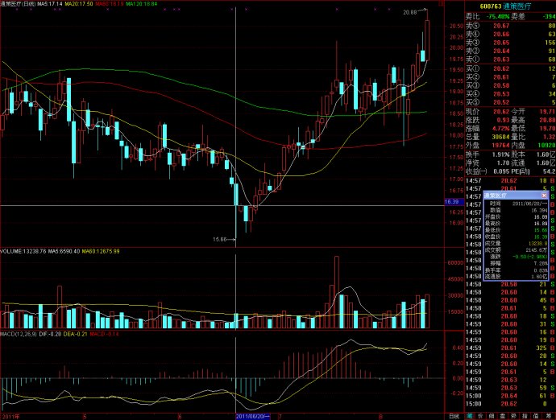Click the stock code 600763 header
This screenshot has width=556, height=420.
[491, 6]
